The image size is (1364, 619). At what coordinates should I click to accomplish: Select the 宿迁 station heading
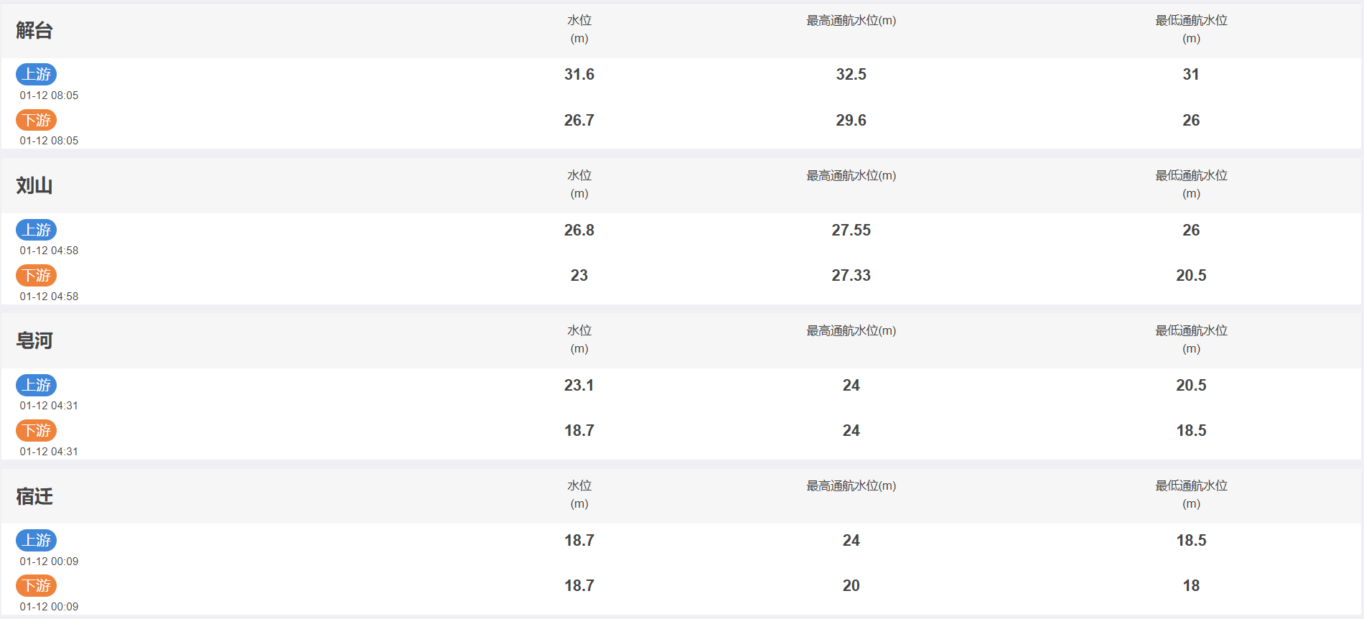point(34,496)
